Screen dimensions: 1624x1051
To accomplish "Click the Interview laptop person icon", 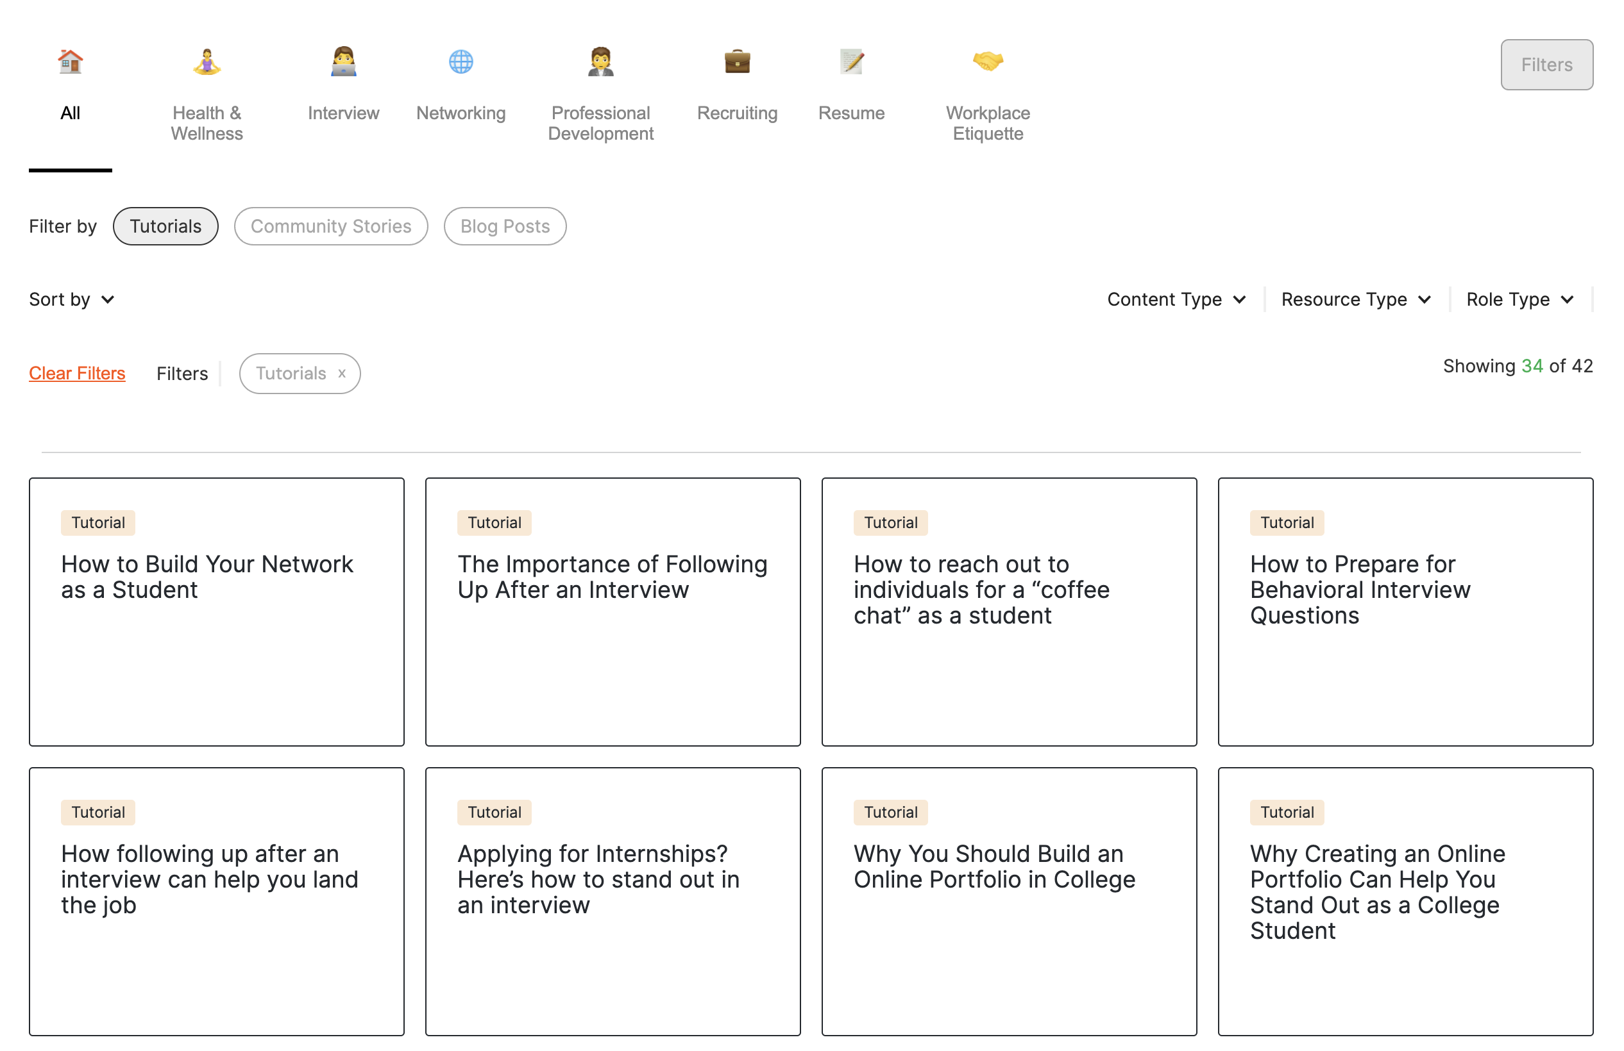I will 343,62.
